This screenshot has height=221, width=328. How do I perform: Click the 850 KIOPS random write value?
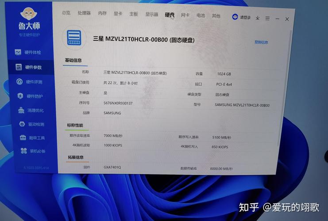[220, 147]
